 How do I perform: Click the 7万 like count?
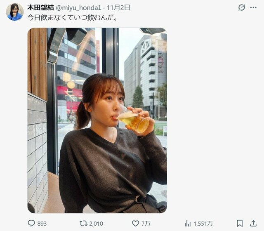coord(146,224)
